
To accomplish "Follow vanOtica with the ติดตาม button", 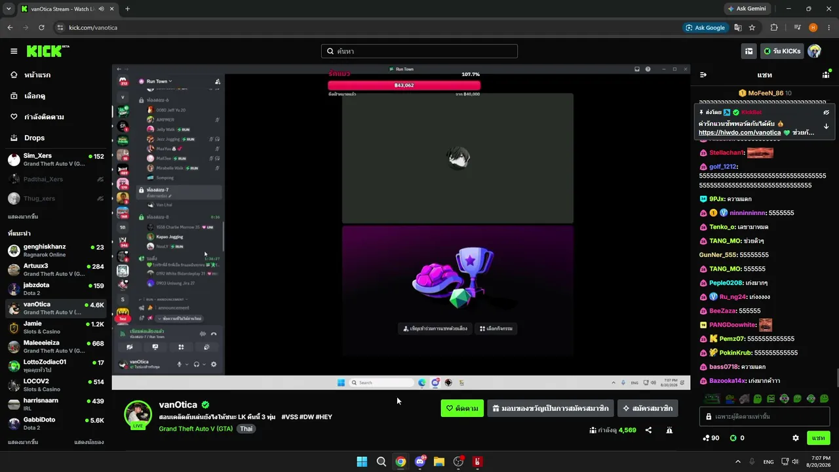I will click(x=462, y=408).
